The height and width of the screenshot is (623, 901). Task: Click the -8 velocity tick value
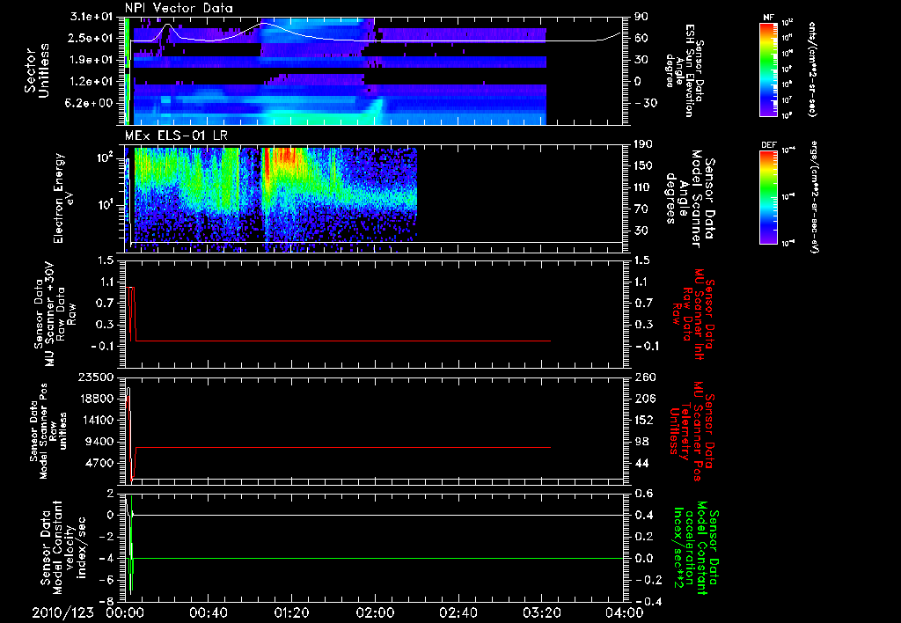[x=107, y=601]
